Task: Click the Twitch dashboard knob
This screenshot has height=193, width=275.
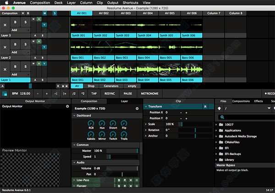Action: 113,134
